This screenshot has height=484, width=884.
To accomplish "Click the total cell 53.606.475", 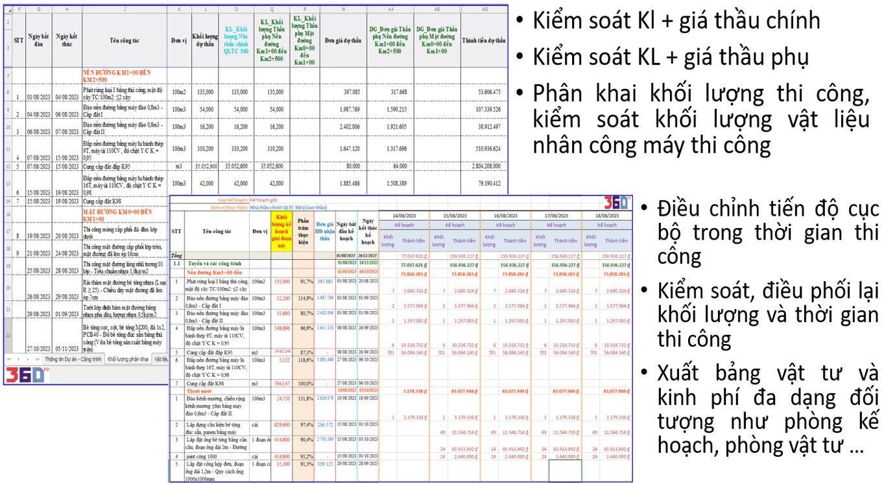I will [x=483, y=92].
